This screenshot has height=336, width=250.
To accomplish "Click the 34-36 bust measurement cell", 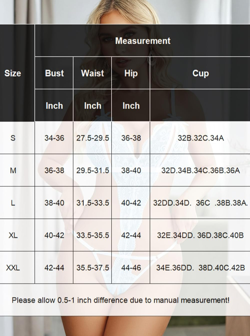I will click(x=54, y=138).
